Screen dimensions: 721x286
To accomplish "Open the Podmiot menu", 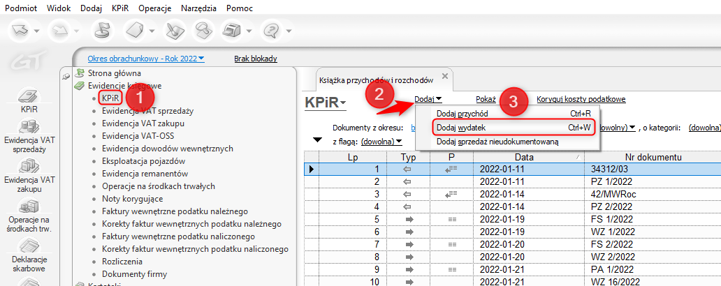I will click(x=22, y=8).
